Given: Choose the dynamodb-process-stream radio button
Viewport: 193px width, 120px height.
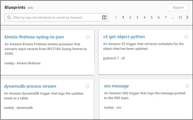Looking at the screenshot, I should [87, 86].
